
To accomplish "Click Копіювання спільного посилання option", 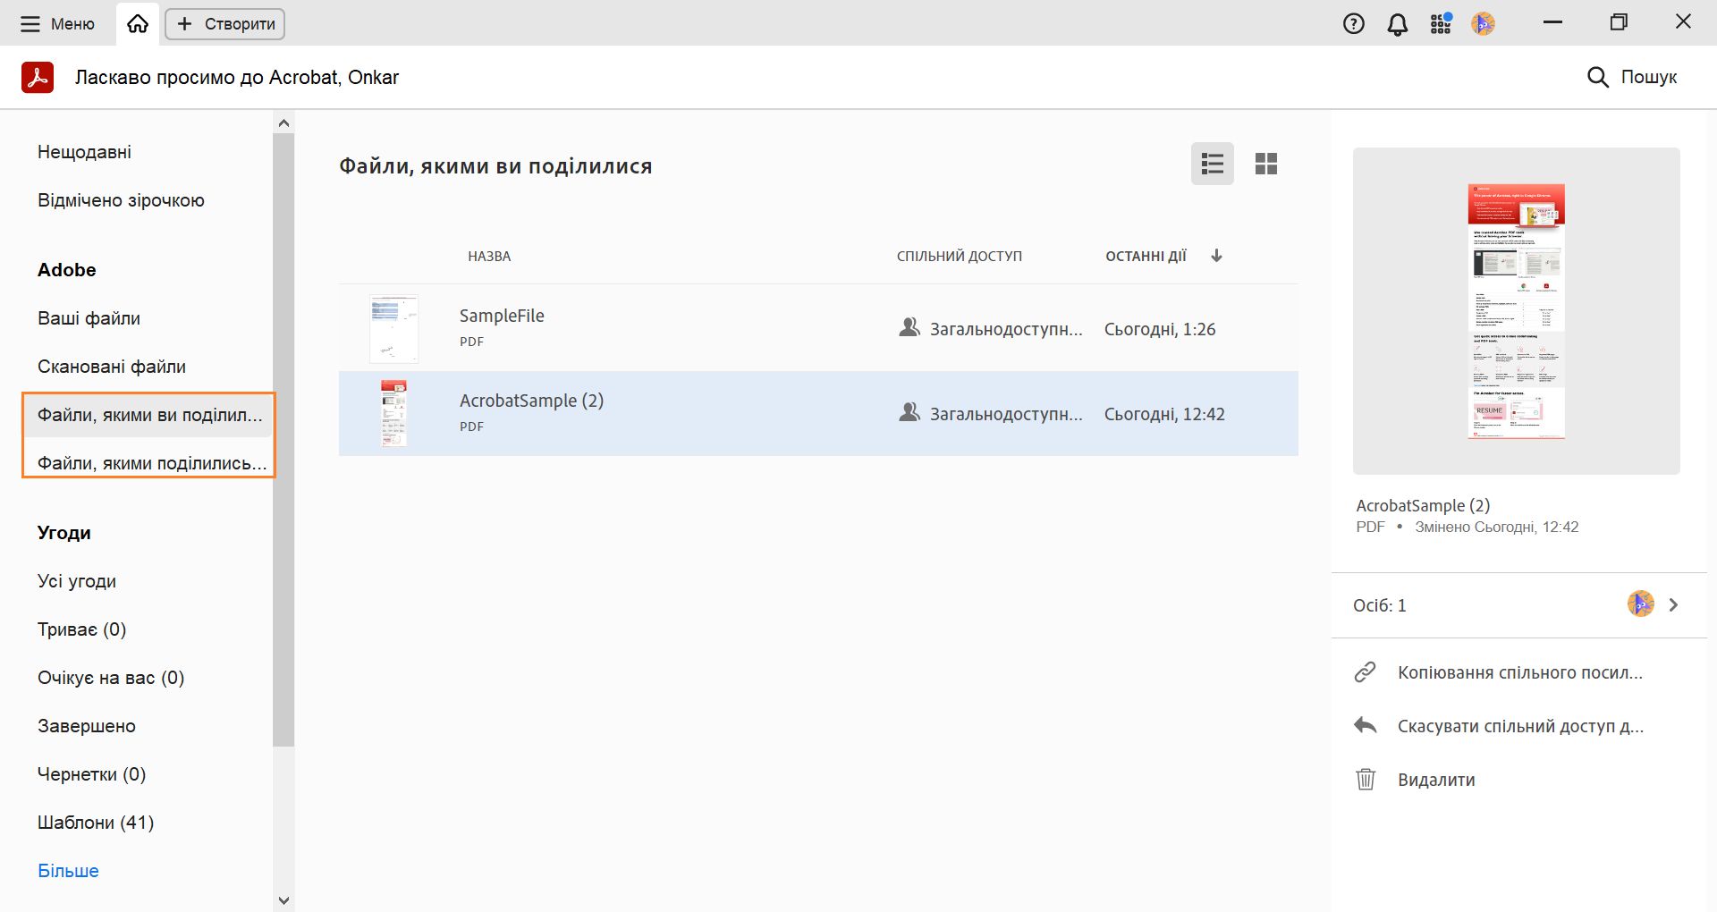I will tap(1520, 672).
